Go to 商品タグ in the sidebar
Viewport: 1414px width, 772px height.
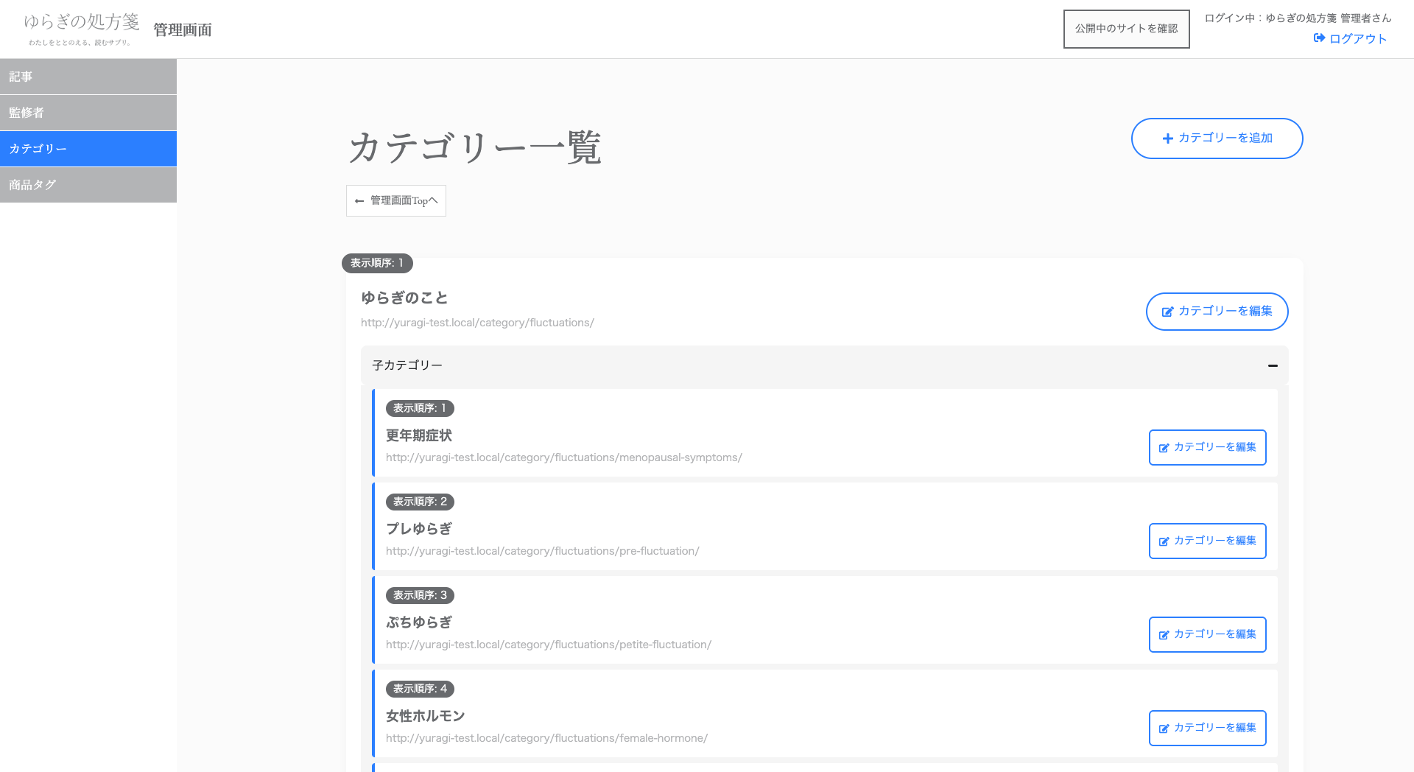pyautogui.click(x=88, y=185)
